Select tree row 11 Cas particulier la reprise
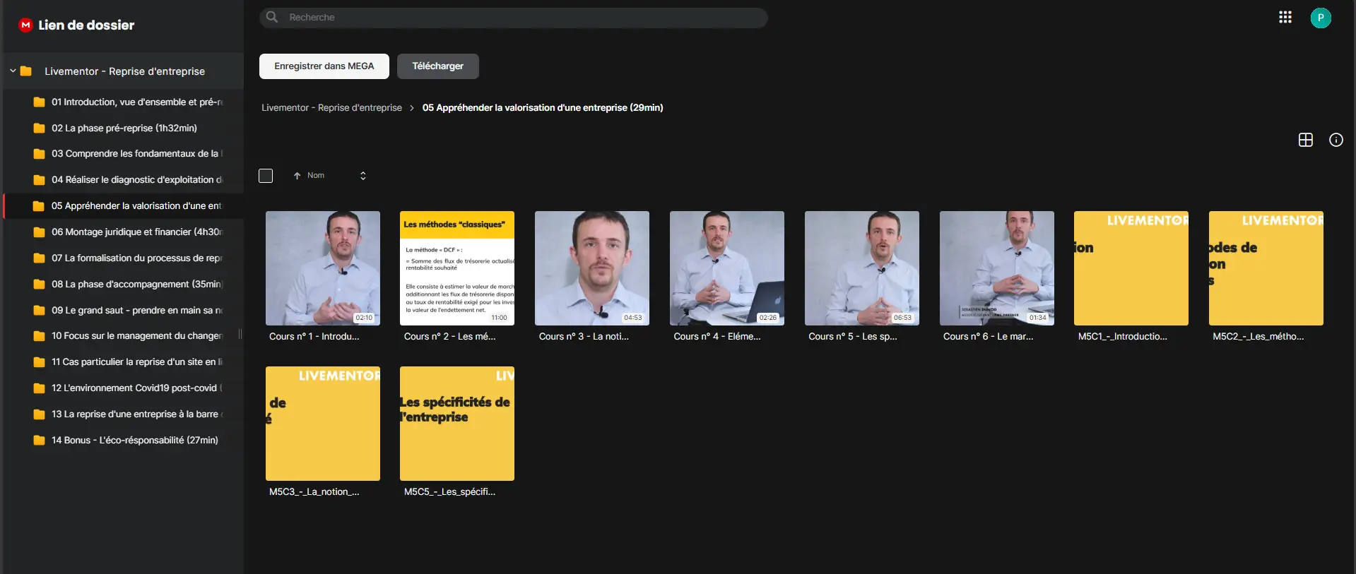The width and height of the screenshot is (1356, 574). 124,362
